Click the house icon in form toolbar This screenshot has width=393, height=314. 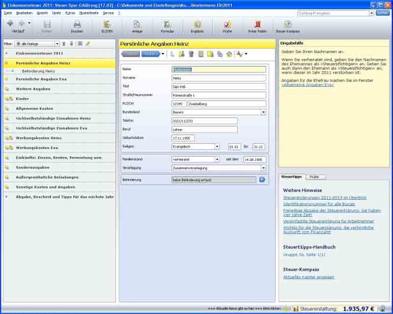point(229,54)
